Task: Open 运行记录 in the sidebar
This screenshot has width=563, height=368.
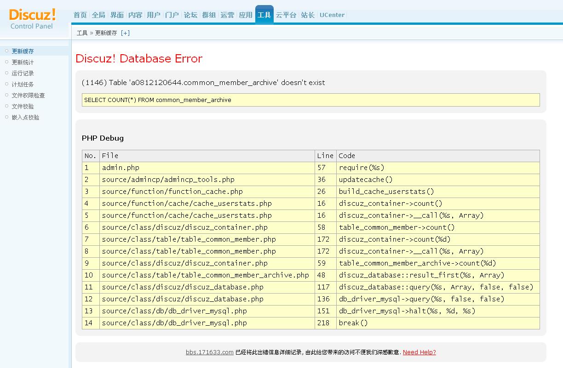Action: 23,74
